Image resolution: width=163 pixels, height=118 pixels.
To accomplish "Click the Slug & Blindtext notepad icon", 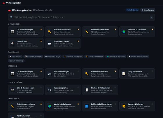I will pos(124,74).
